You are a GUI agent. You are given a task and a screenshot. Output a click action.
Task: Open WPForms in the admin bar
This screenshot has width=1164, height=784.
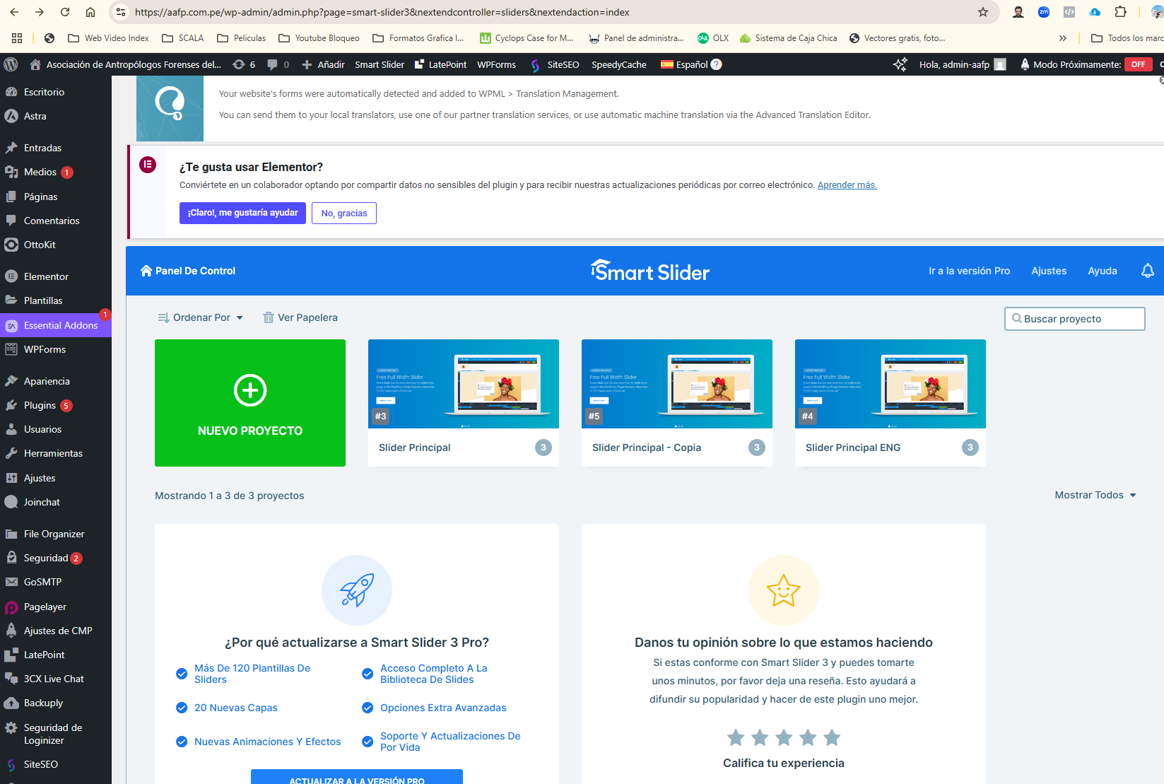[496, 64]
